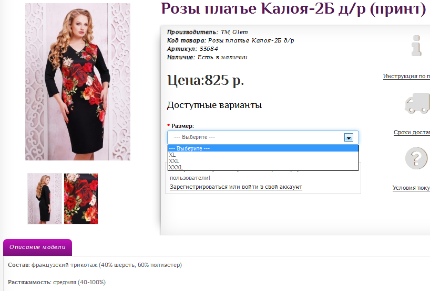Click the main dress product photo
This screenshot has width=430, height=291.
pyautogui.click(x=78, y=82)
